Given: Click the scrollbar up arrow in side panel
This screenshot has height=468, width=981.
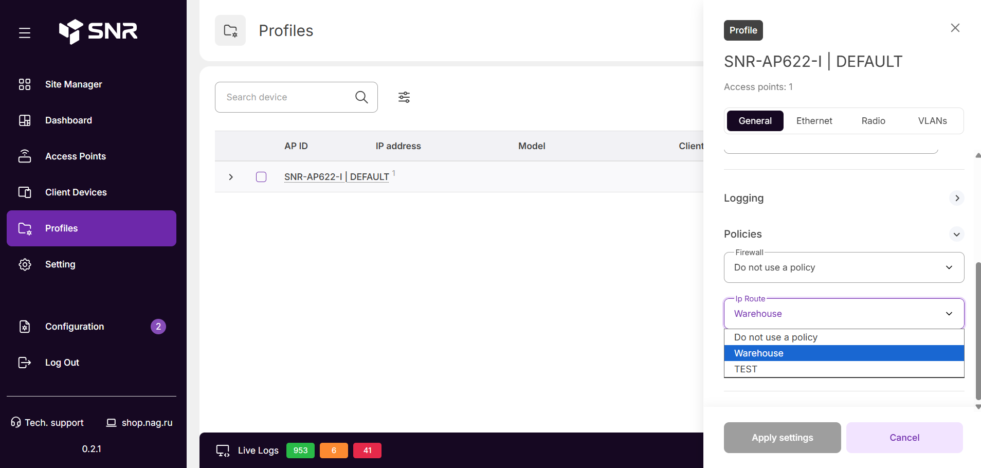Looking at the screenshot, I should [x=978, y=155].
